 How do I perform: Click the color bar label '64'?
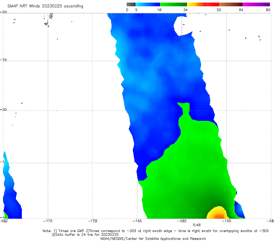[241, 10]
